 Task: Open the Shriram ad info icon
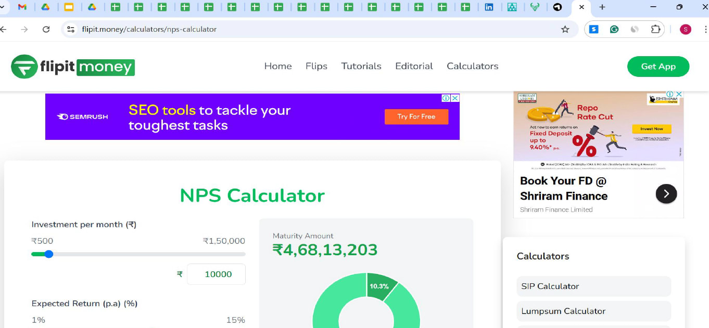pyautogui.click(x=671, y=94)
